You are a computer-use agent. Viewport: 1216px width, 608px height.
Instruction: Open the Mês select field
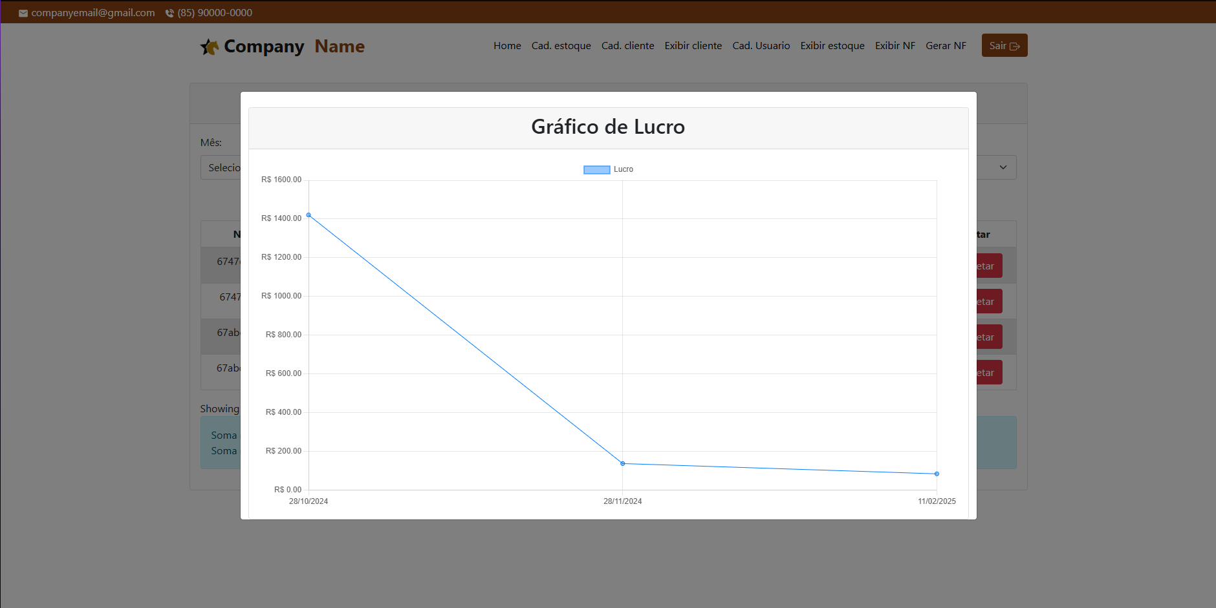pos(221,167)
